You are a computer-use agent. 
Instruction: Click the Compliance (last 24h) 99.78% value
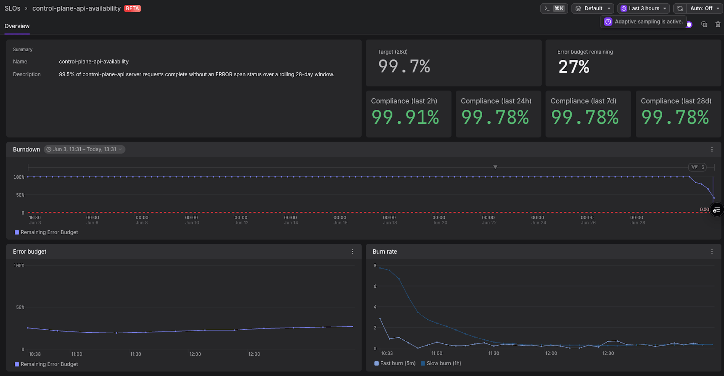495,117
